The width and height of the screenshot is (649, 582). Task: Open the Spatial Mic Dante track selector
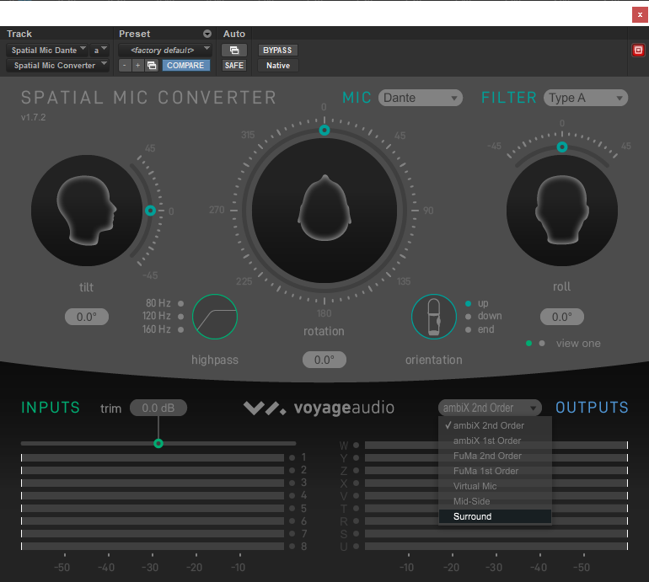[46, 51]
